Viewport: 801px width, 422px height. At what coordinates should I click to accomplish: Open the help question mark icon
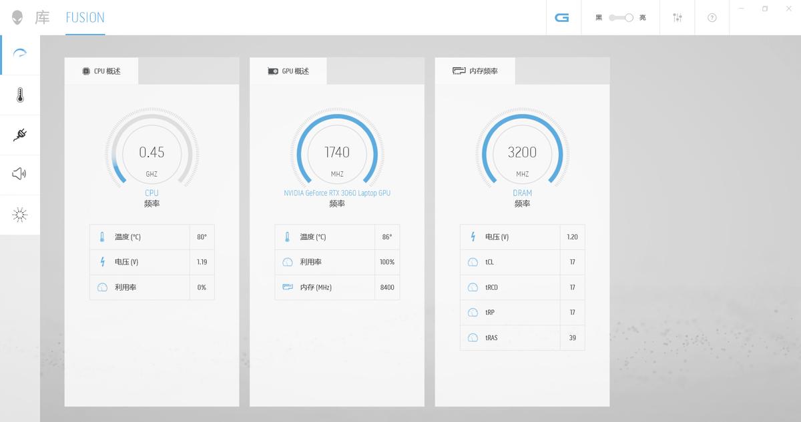pos(712,18)
